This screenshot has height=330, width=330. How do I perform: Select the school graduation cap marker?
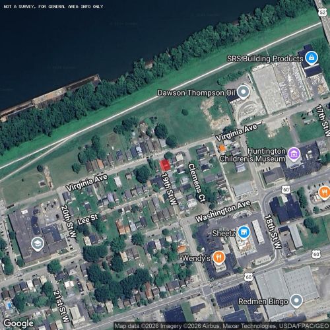click(x=38, y=244)
